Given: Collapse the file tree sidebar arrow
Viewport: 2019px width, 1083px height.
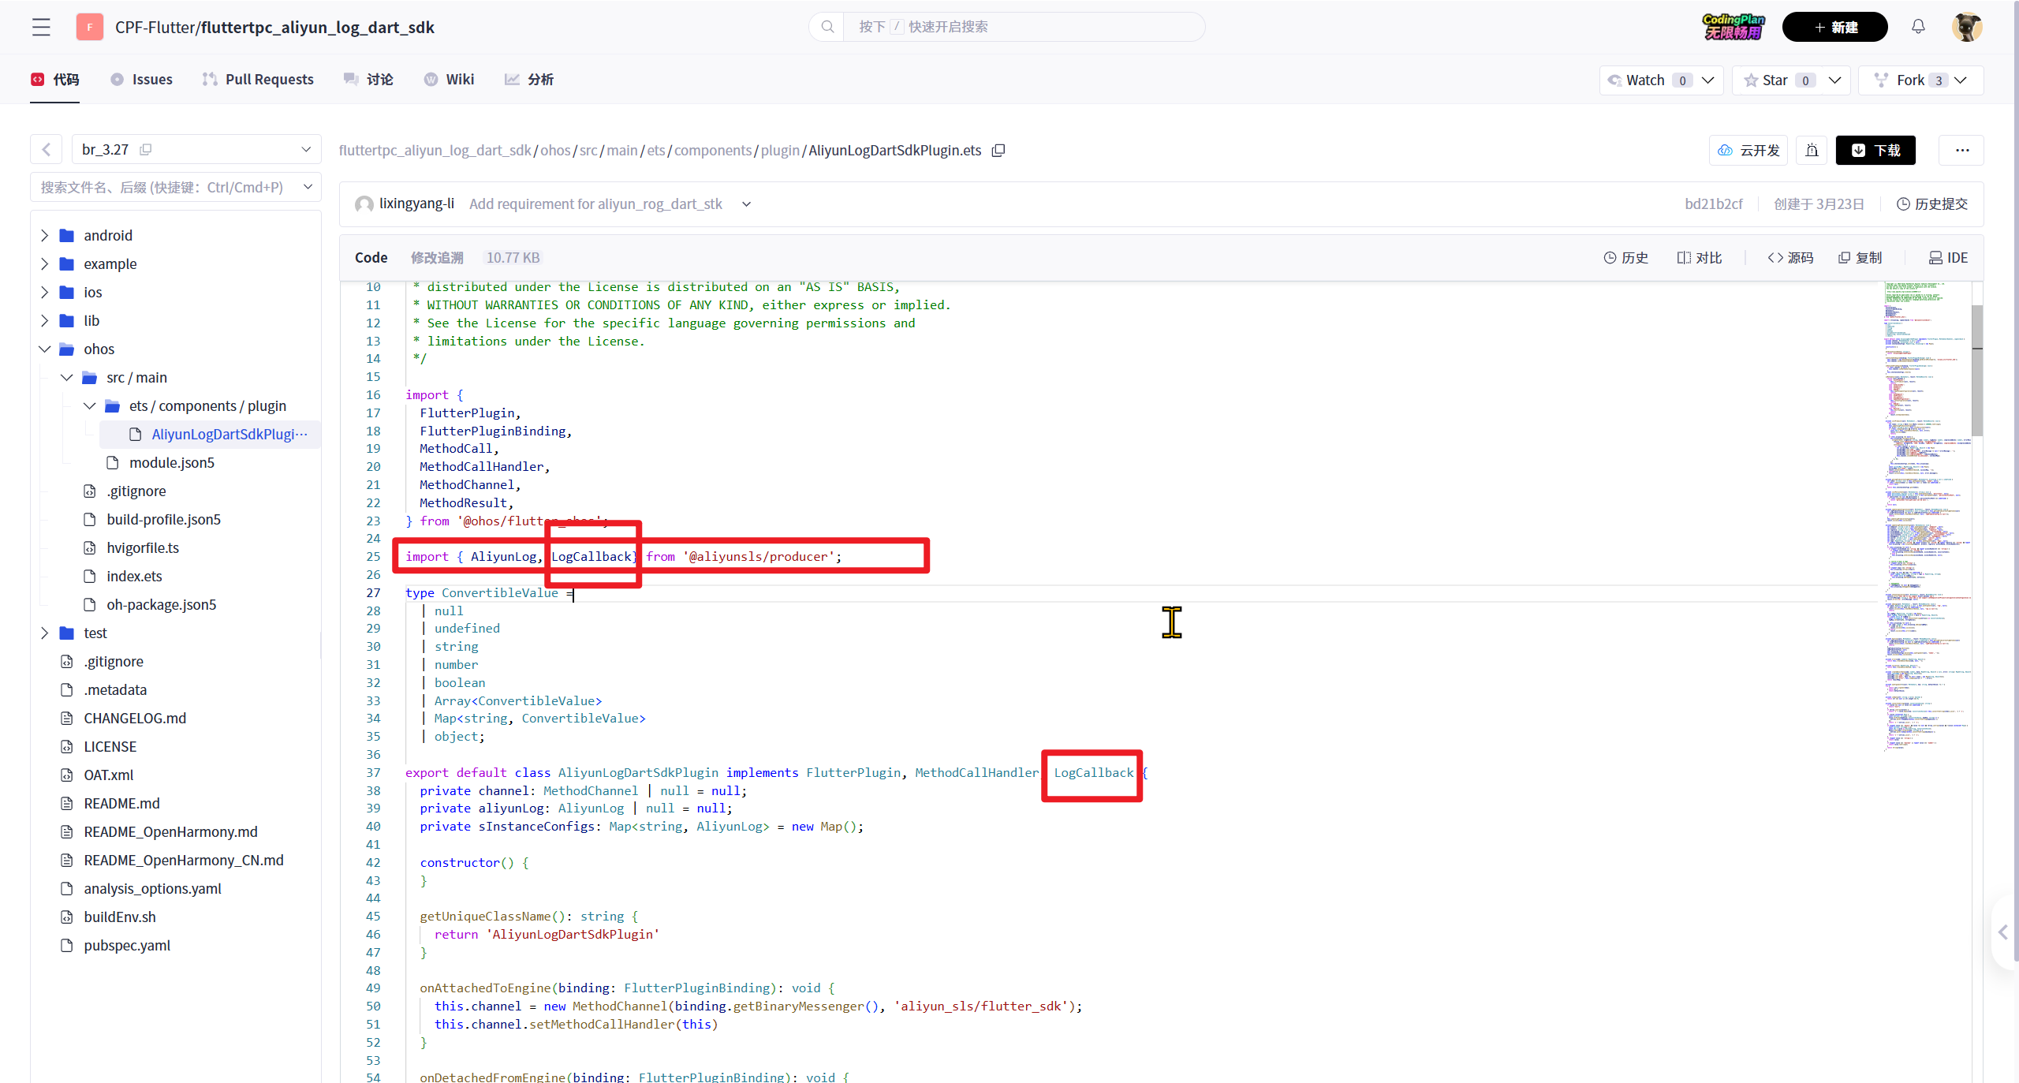Looking at the screenshot, I should 47,150.
